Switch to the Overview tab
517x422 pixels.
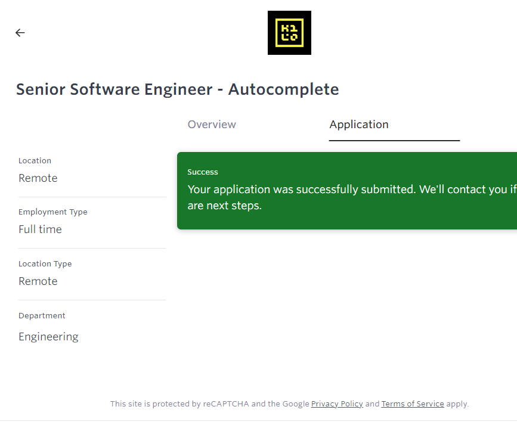click(x=212, y=125)
